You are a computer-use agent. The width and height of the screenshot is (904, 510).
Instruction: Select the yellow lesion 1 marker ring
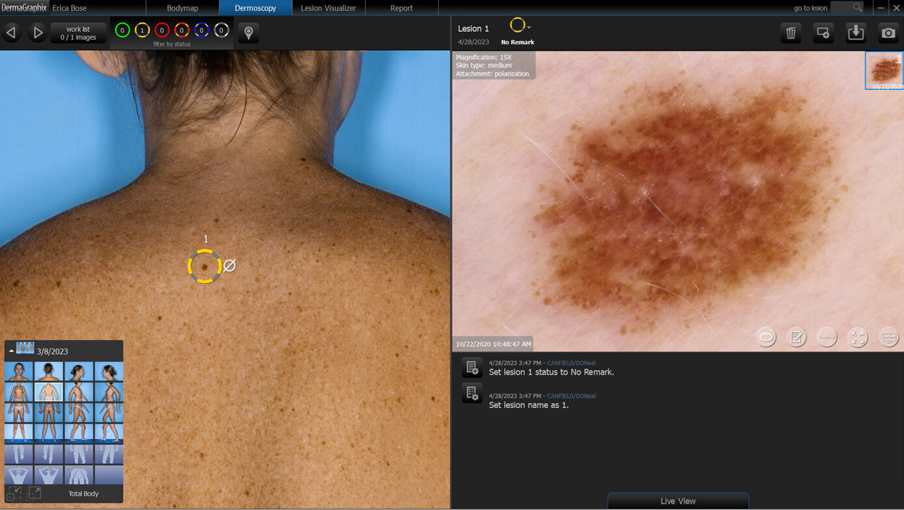205,266
